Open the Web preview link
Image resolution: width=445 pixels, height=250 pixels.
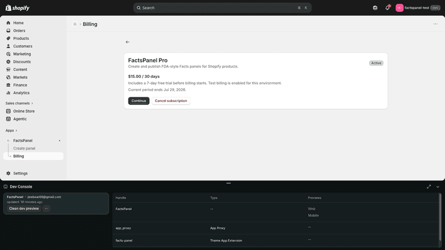312,209
